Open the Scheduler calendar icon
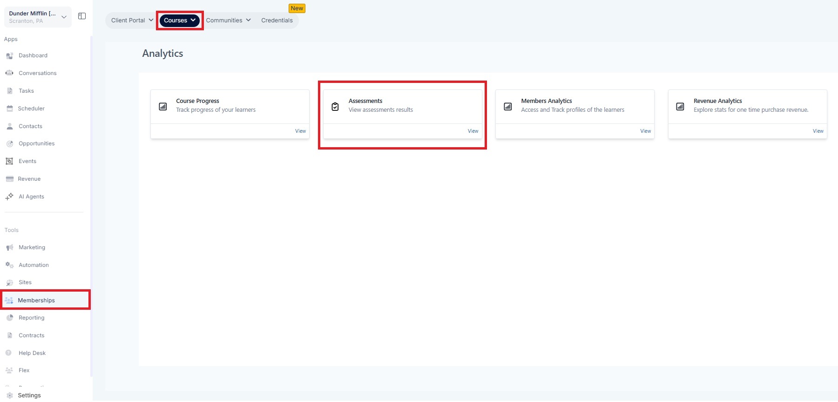The width and height of the screenshot is (838, 402). 9,109
